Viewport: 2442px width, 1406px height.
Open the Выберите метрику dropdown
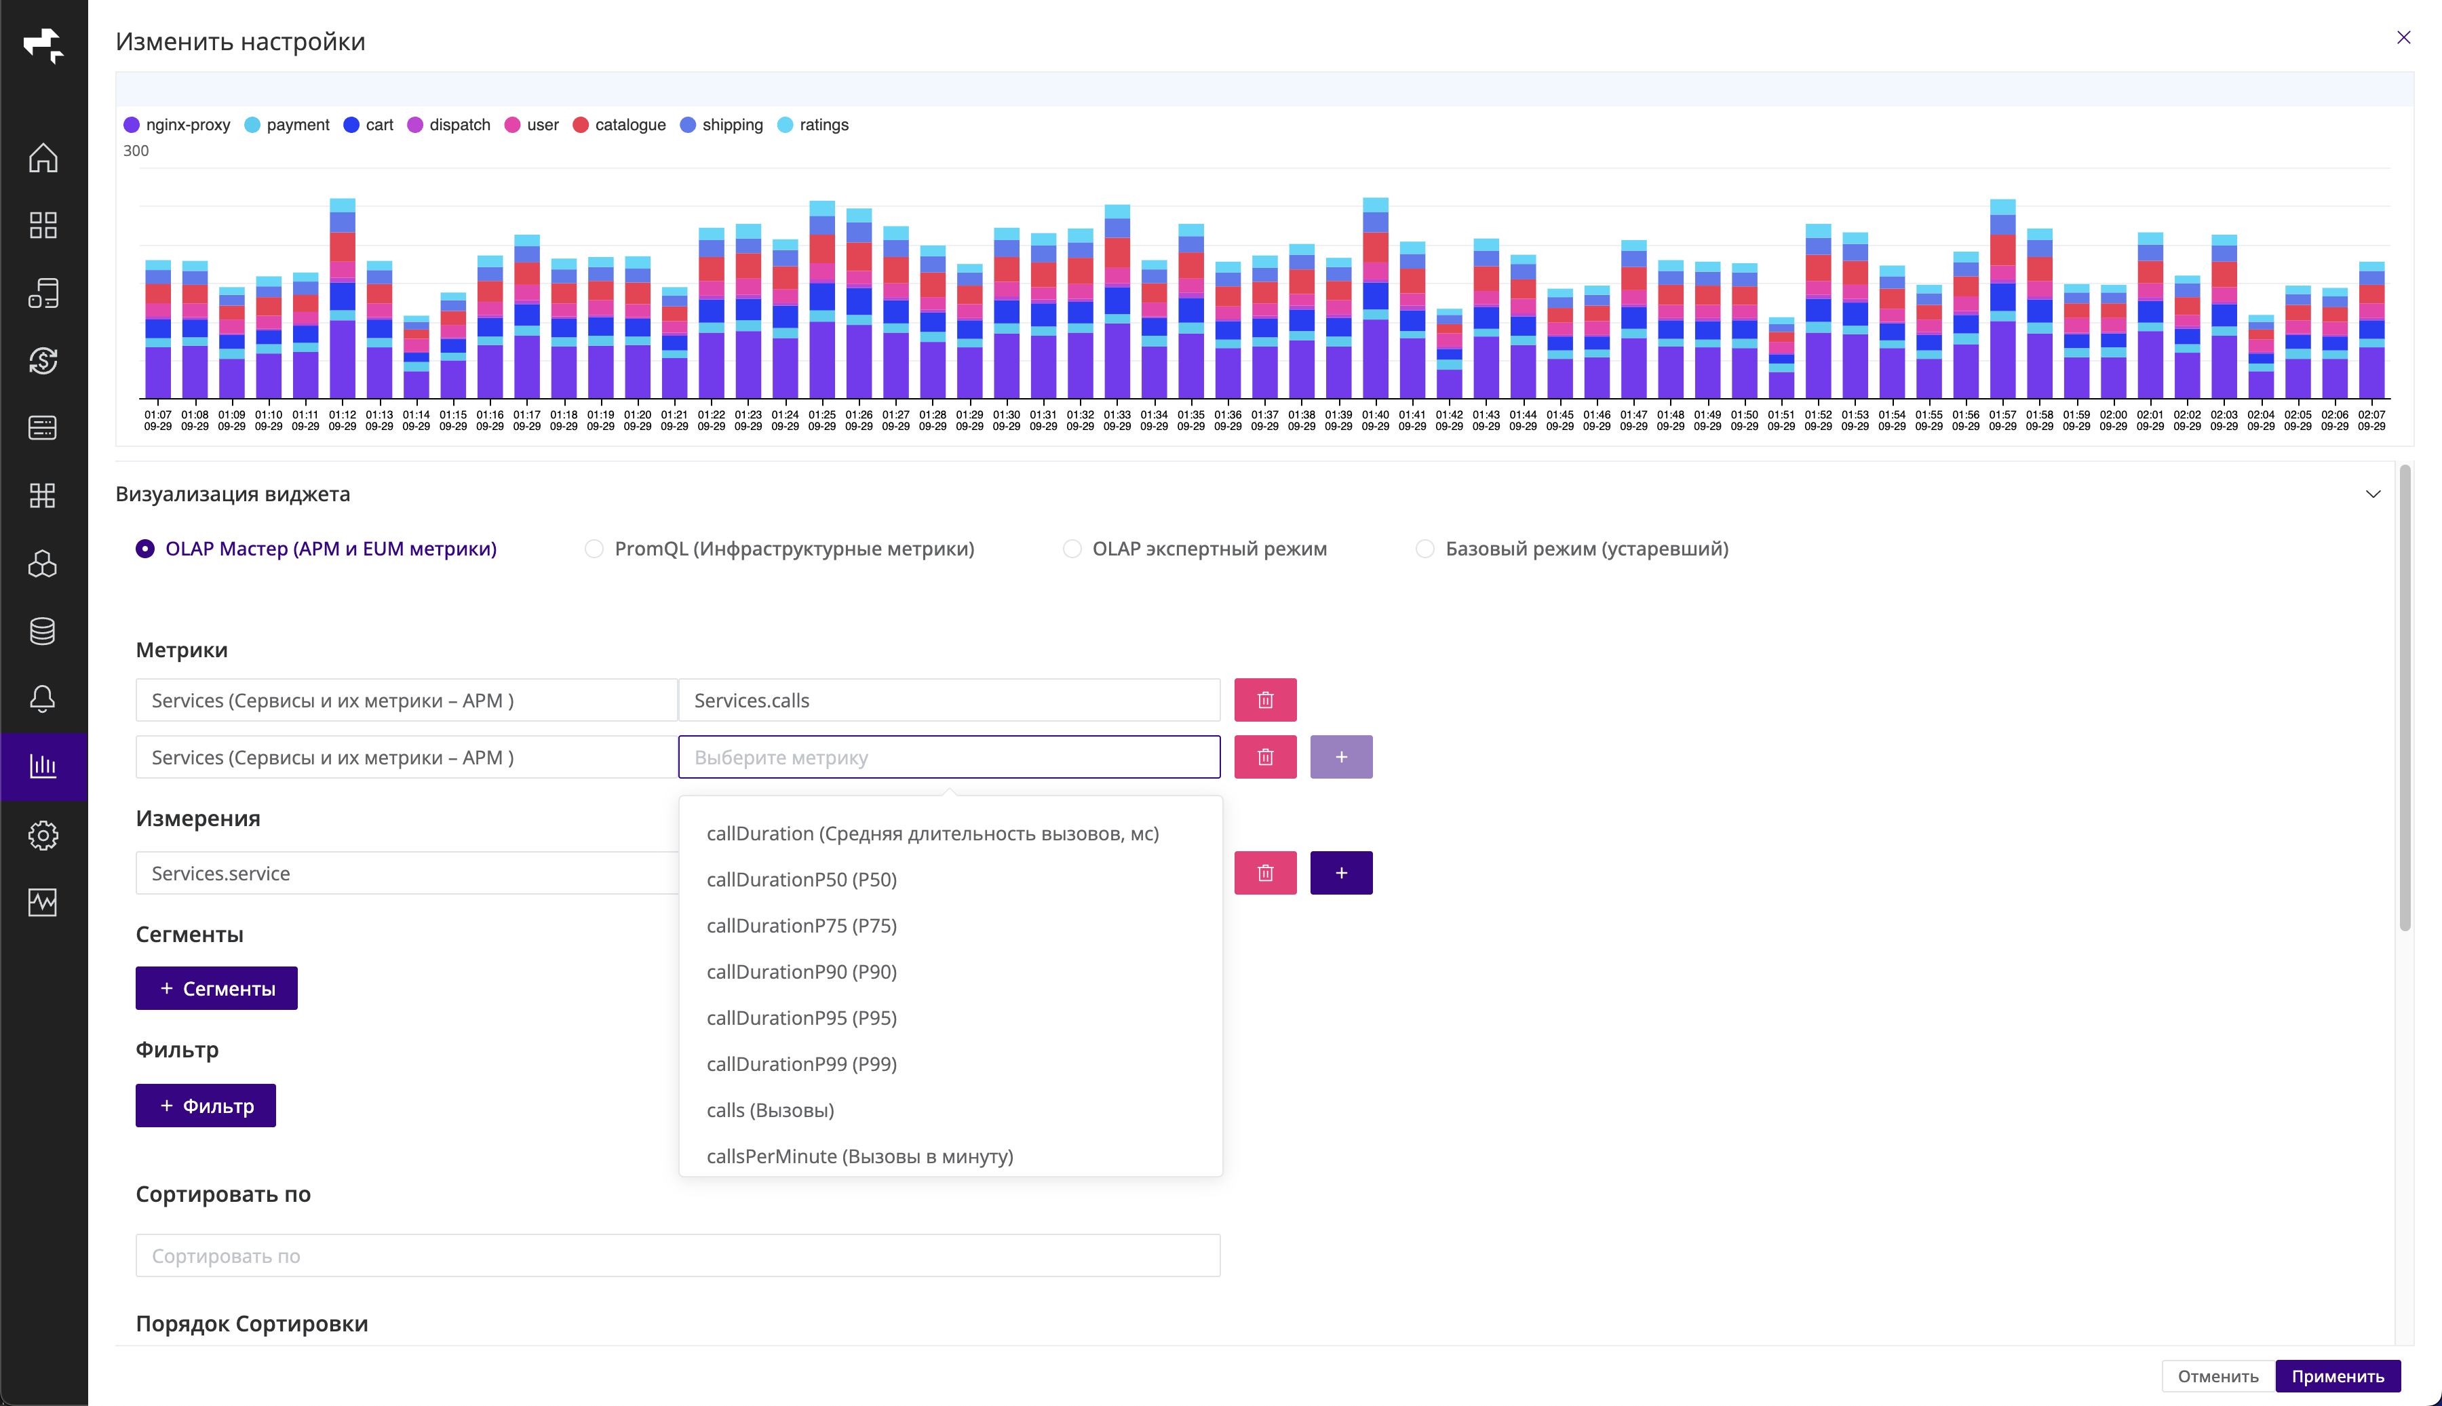[949, 757]
